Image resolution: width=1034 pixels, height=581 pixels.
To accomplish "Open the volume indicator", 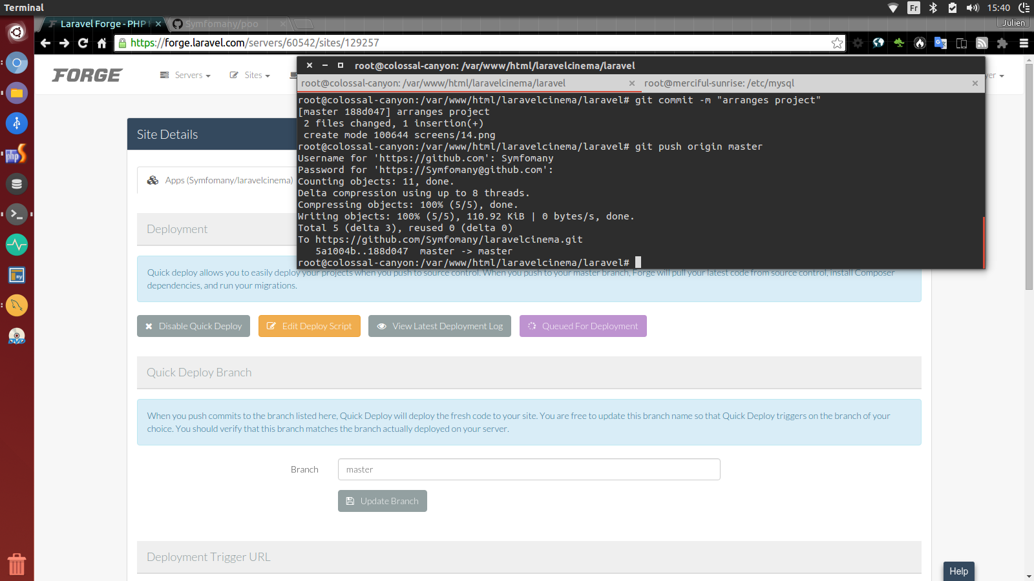I will 973,8.
